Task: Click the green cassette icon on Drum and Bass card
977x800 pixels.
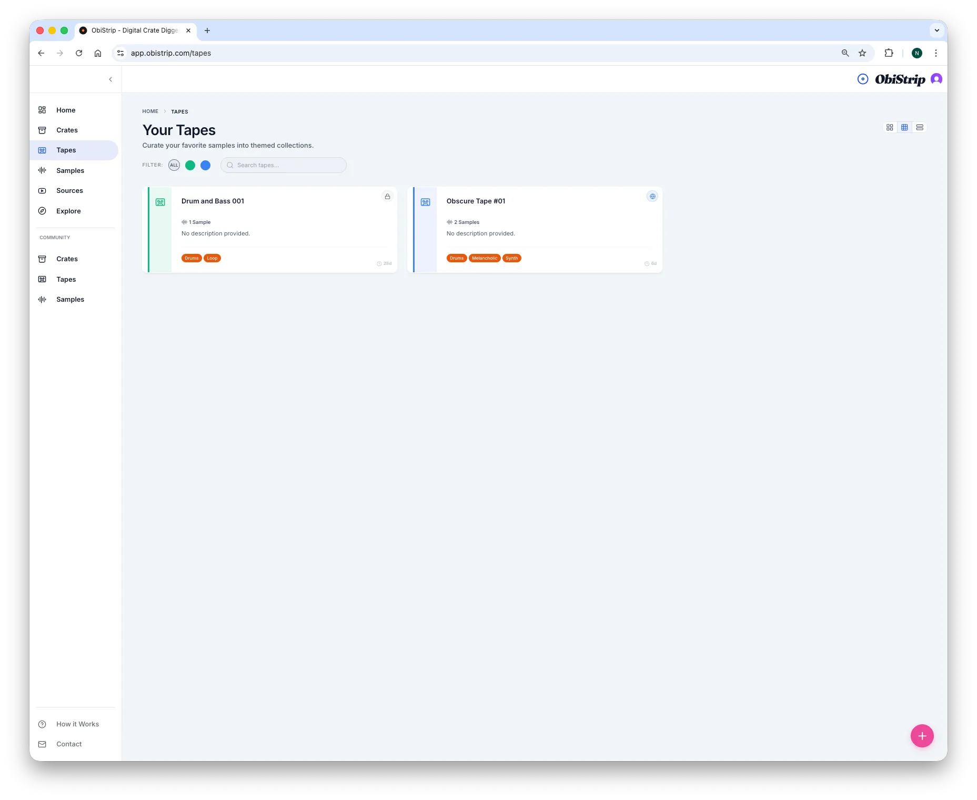Action: [x=160, y=202]
